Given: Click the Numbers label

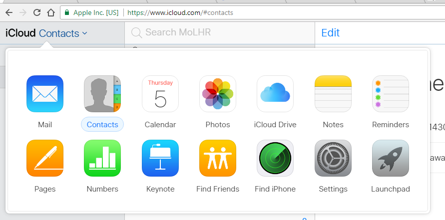Looking at the screenshot, I should 102,189.
